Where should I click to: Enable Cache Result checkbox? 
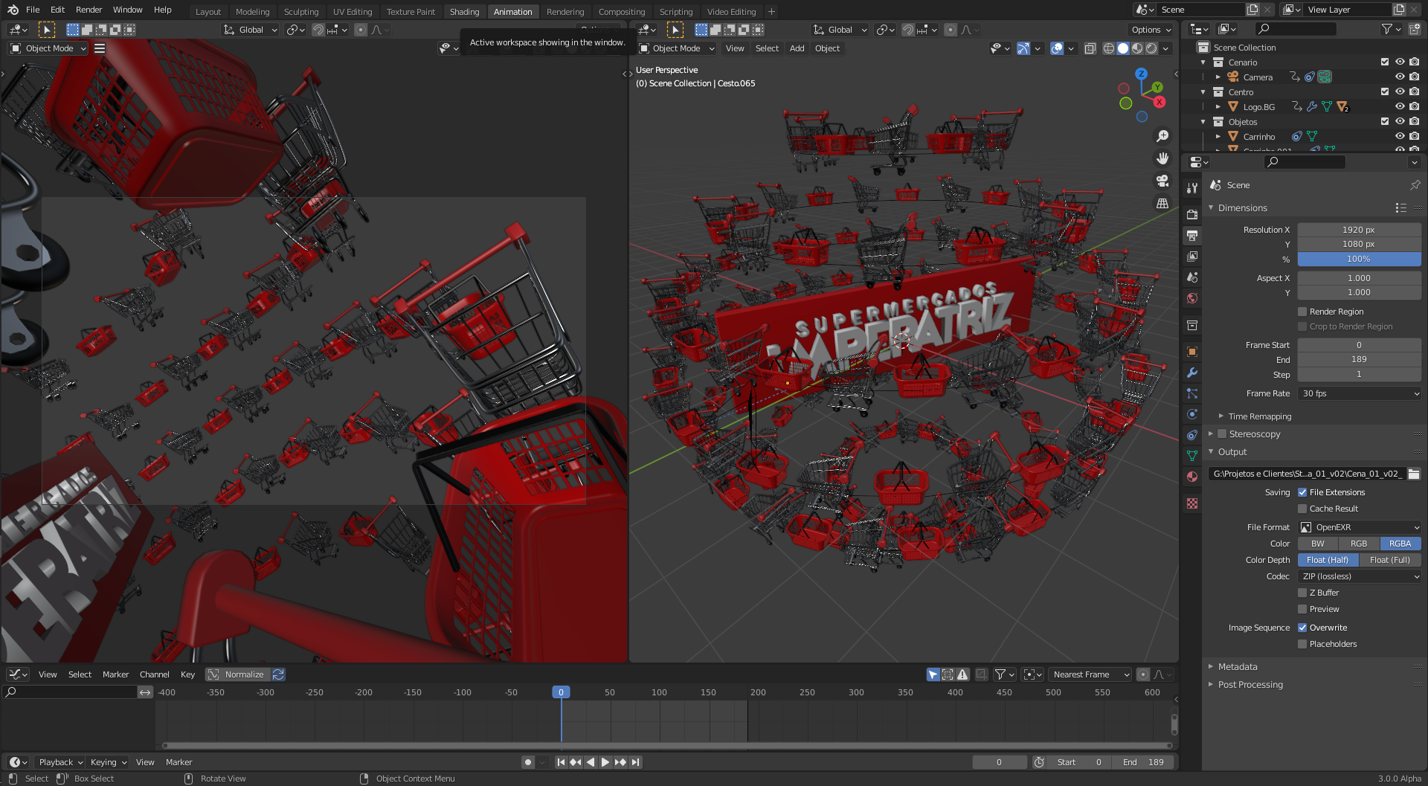pyautogui.click(x=1302, y=509)
